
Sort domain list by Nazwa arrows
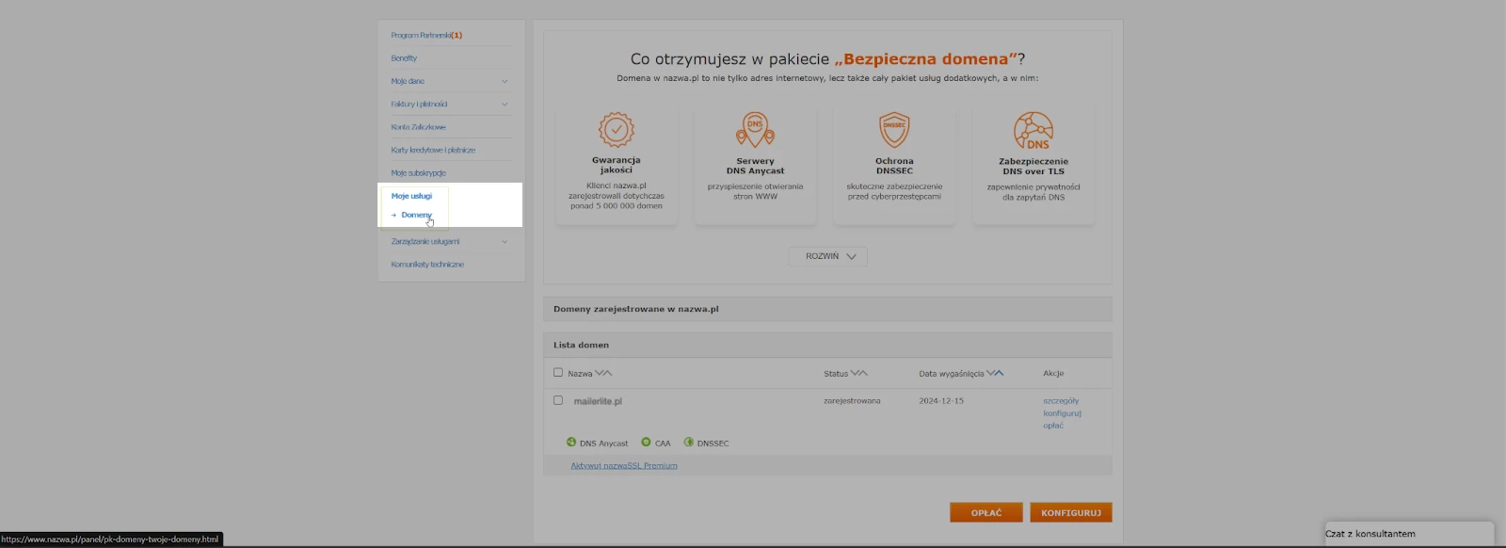tap(603, 374)
